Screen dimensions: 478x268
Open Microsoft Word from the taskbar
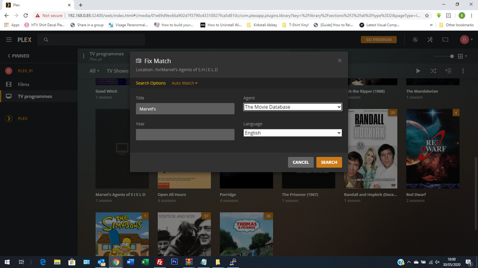point(130,262)
